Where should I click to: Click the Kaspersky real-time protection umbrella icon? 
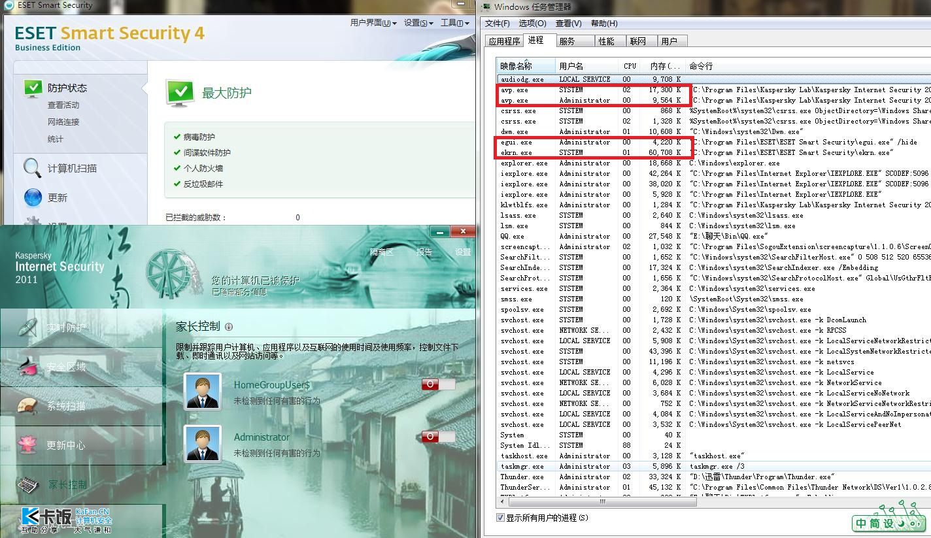28,327
